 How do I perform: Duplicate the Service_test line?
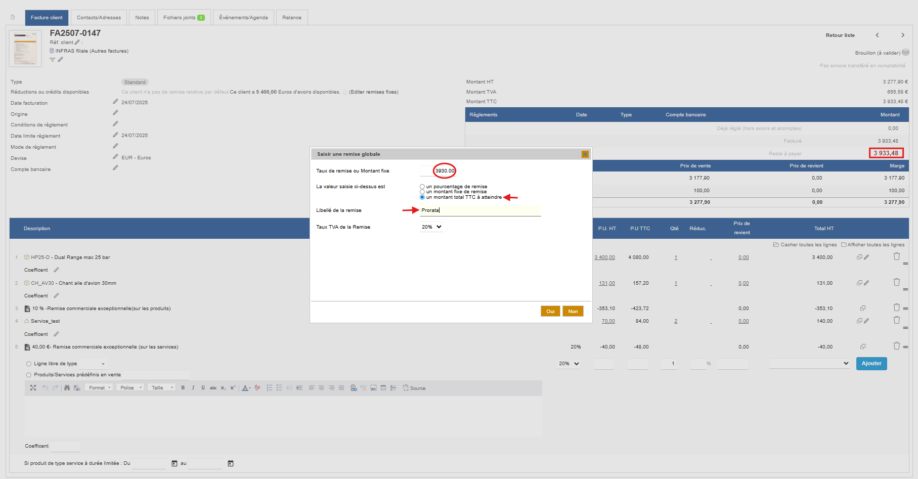(x=859, y=321)
